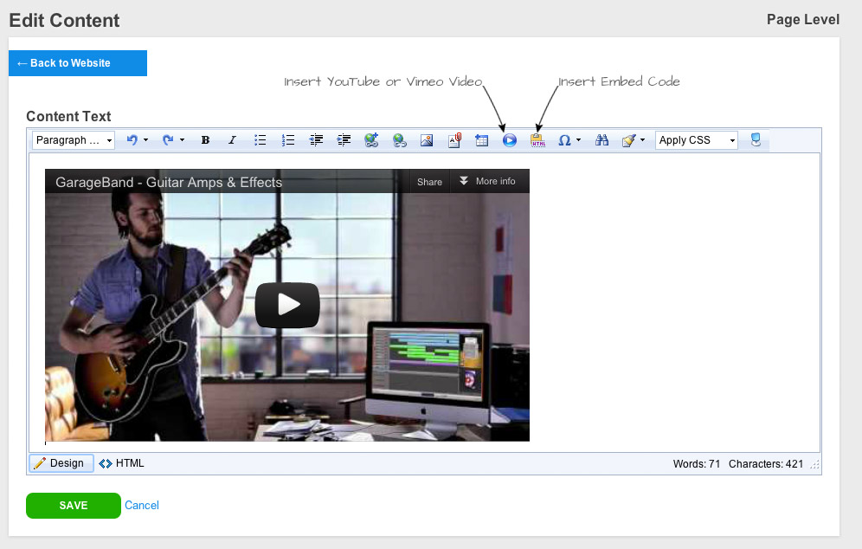This screenshot has height=549, width=862.
Task: Click the indent icon
Action: 344,140
